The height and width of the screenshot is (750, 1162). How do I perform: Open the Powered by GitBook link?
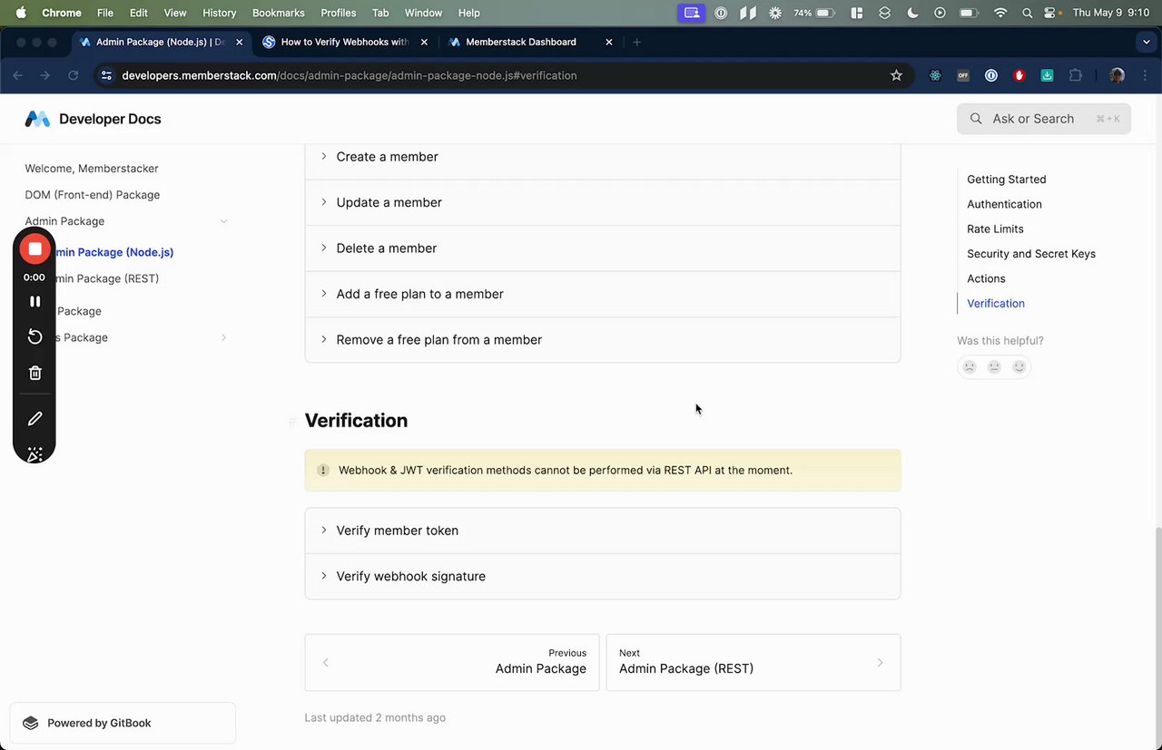123,723
